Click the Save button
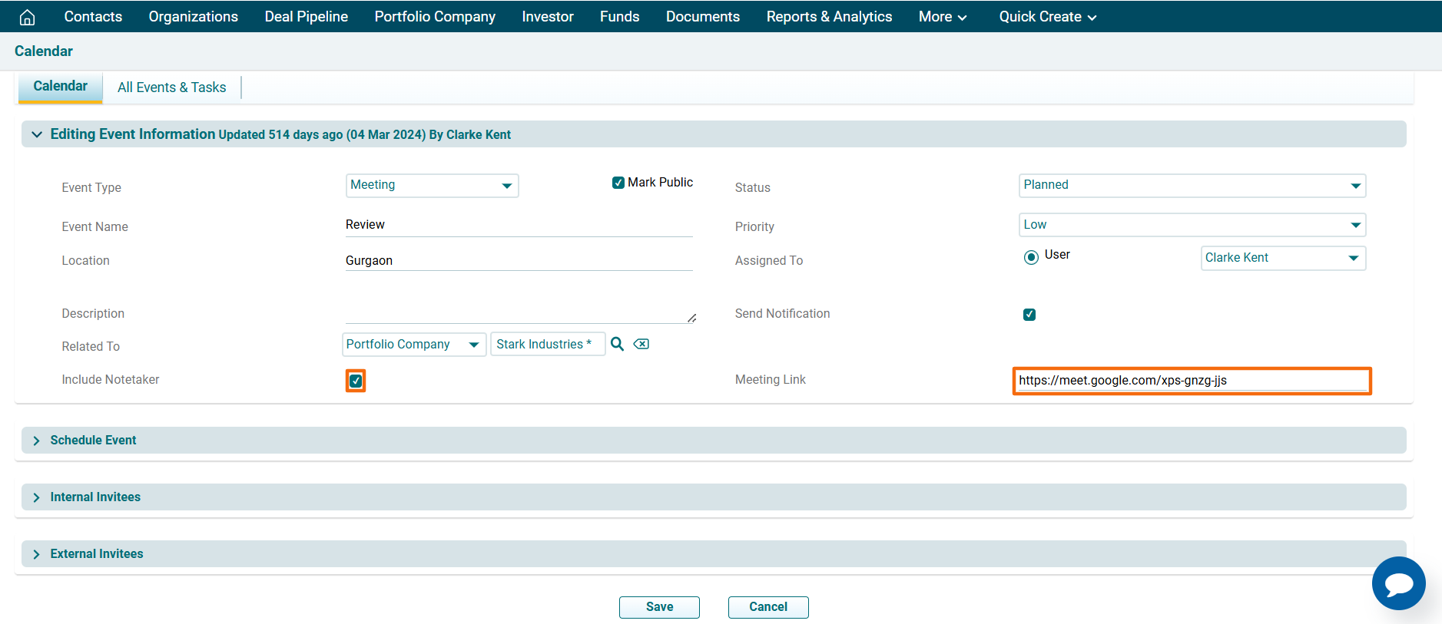This screenshot has width=1442, height=624. 659,607
